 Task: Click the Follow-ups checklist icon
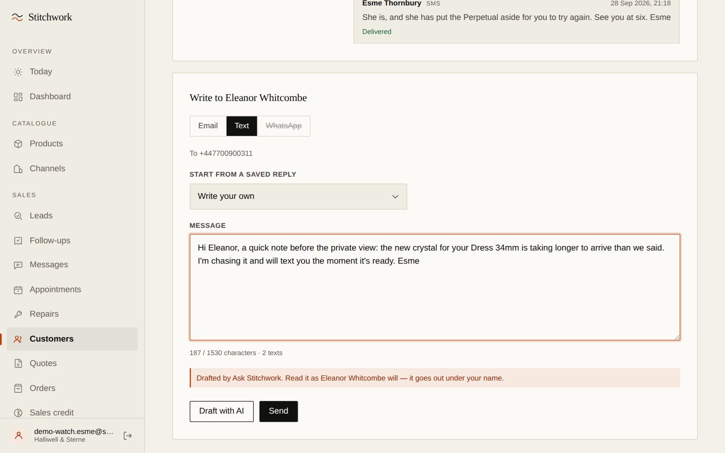(18, 241)
